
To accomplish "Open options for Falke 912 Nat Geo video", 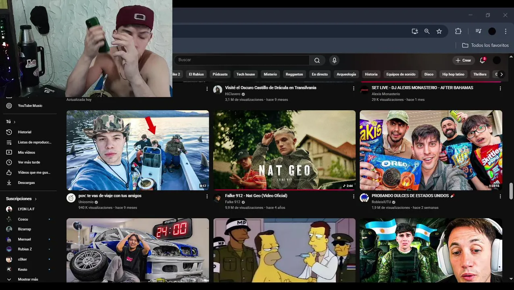I will click(x=354, y=196).
